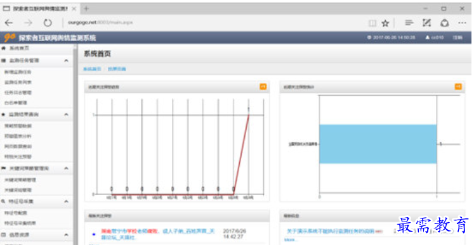Viewport: 474px width, 245px height.
Task: Collapse the 信息资源 section chevron
Action: pyautogui.click(x=66, y=234)
